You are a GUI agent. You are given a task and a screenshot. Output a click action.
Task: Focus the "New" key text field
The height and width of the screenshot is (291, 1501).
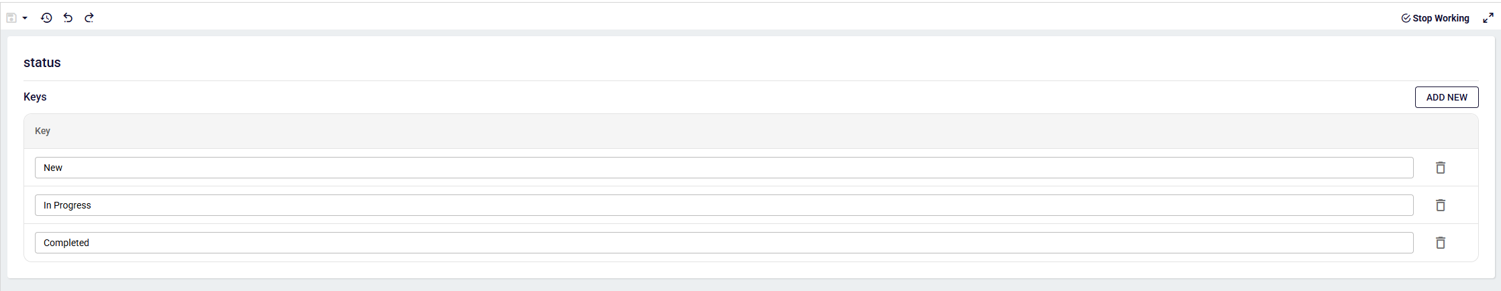tap(723, 168)
